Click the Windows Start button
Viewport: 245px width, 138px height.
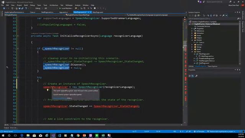point(3,135)
